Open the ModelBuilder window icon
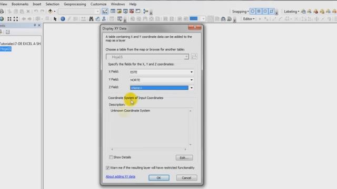 click(145, 11)
